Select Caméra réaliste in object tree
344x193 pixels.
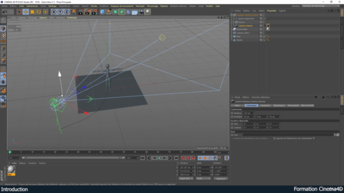(246, 26)
